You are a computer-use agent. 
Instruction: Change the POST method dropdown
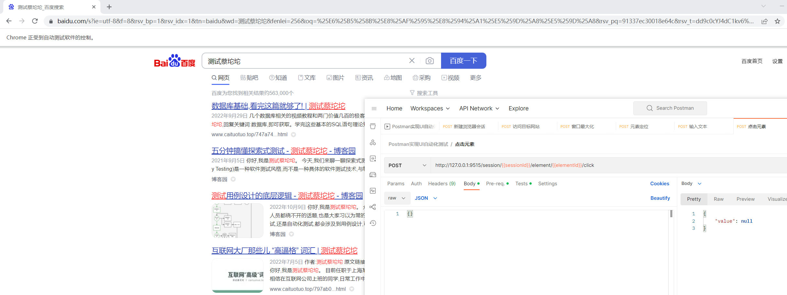407,165
